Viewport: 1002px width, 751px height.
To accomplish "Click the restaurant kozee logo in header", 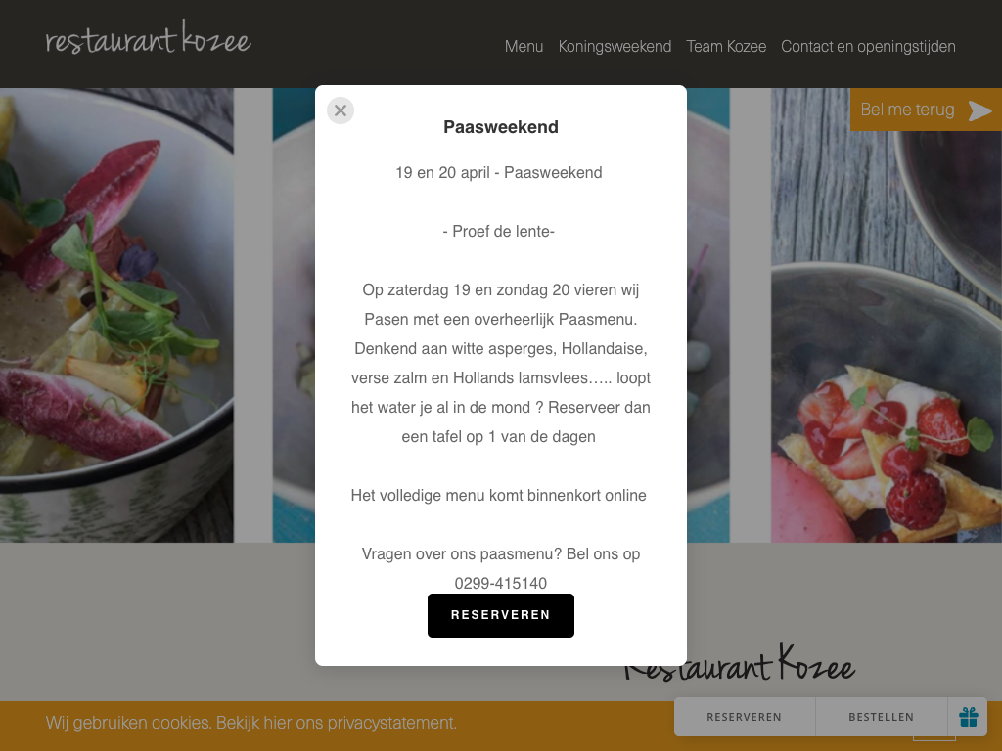I will [x=149, y=38].
